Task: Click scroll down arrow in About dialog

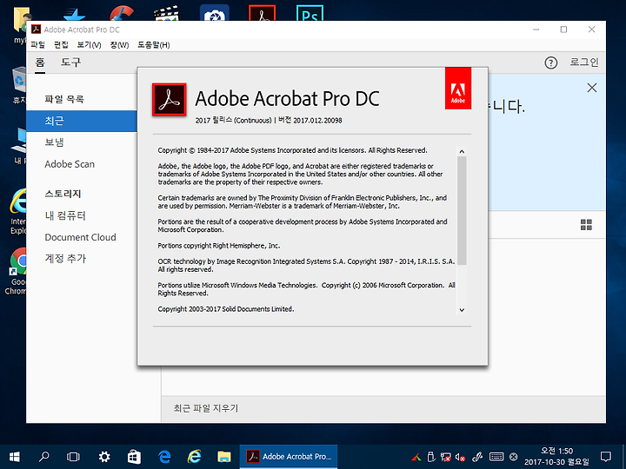Action: [462, 310]
